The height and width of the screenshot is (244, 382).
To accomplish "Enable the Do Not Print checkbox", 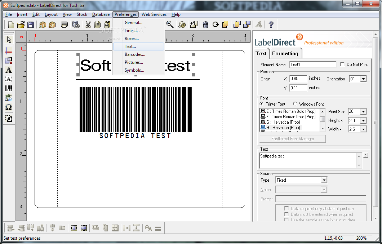I will click(x=342, y=65).
